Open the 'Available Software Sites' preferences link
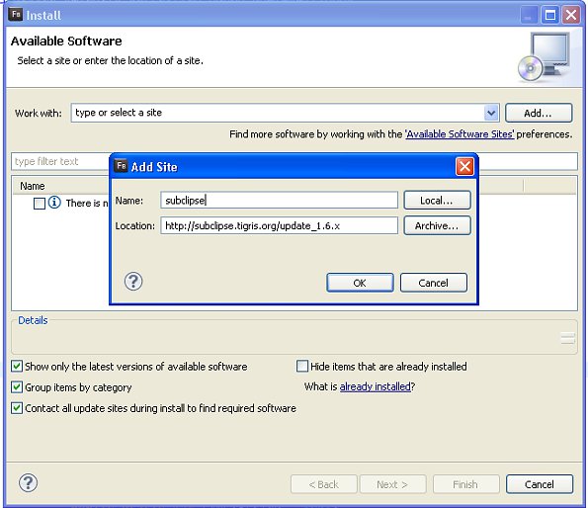The height and width of the screenshot is (508, 588). coord(460,134)
